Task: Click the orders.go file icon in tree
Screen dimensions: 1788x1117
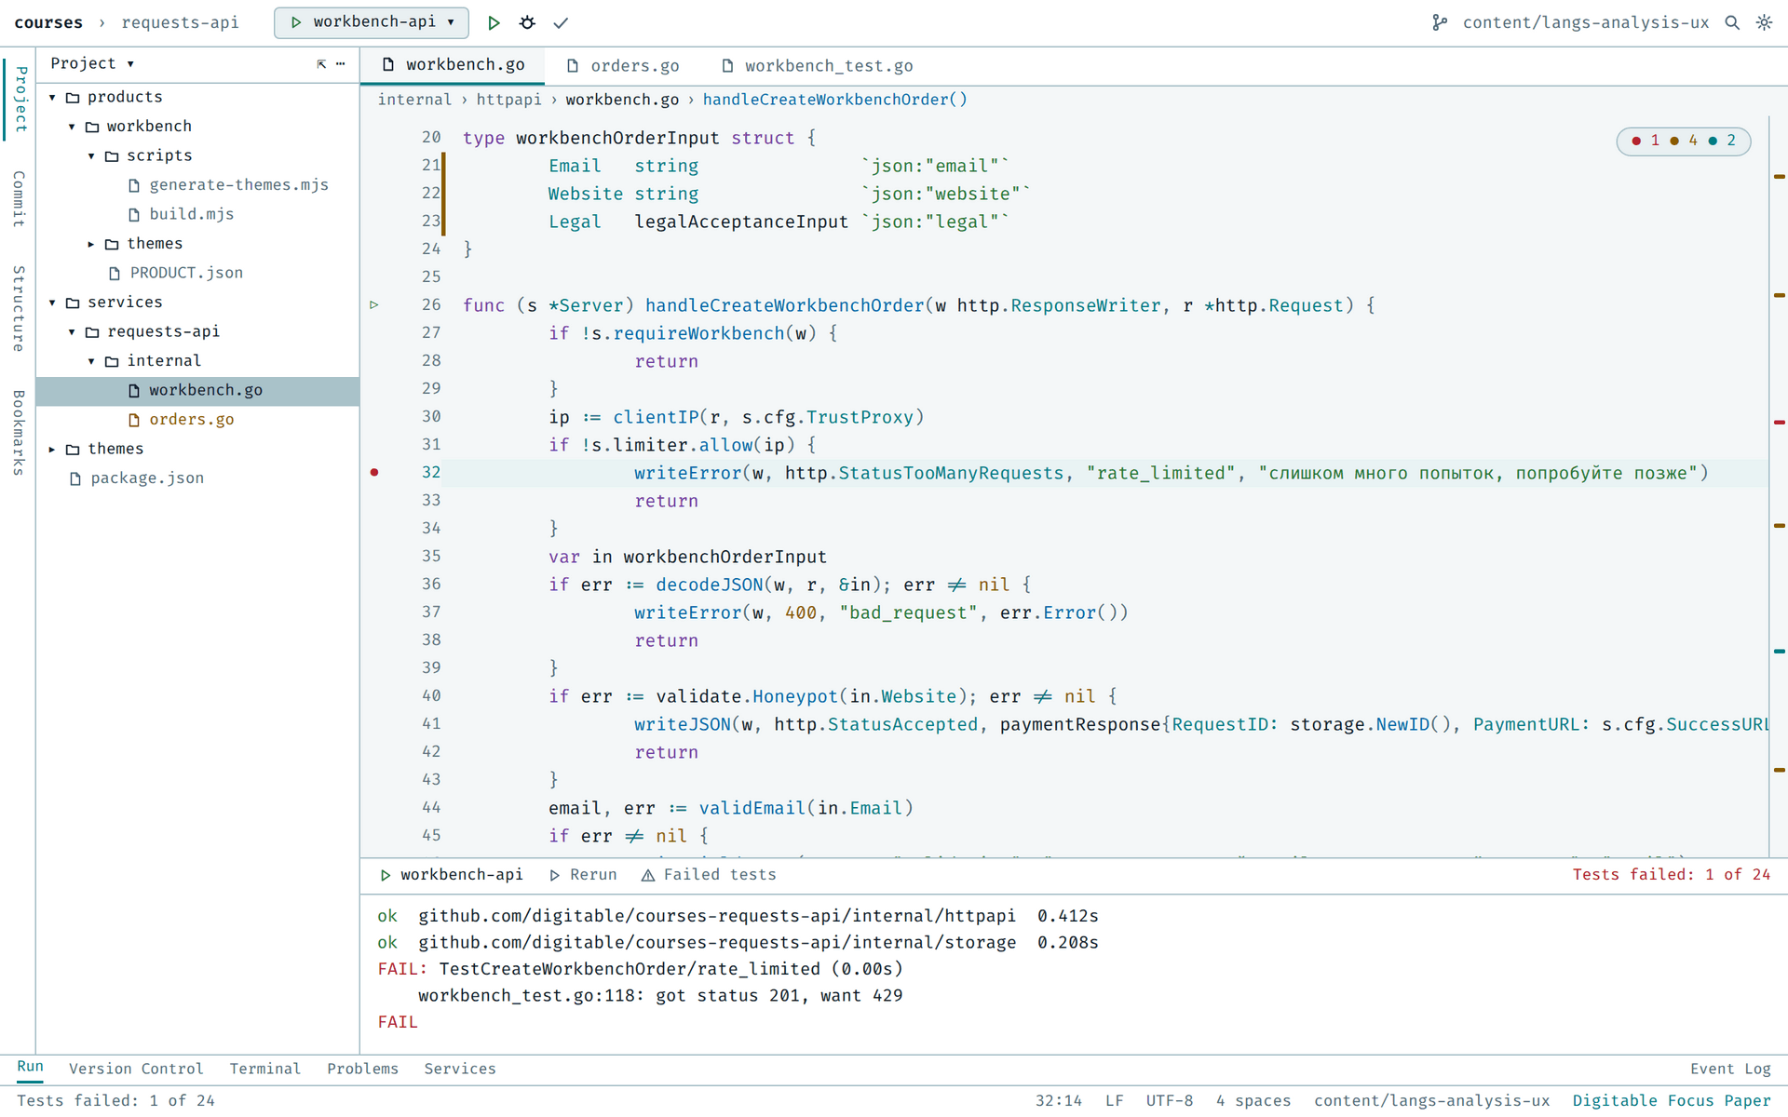Action: tap(134, 420)
